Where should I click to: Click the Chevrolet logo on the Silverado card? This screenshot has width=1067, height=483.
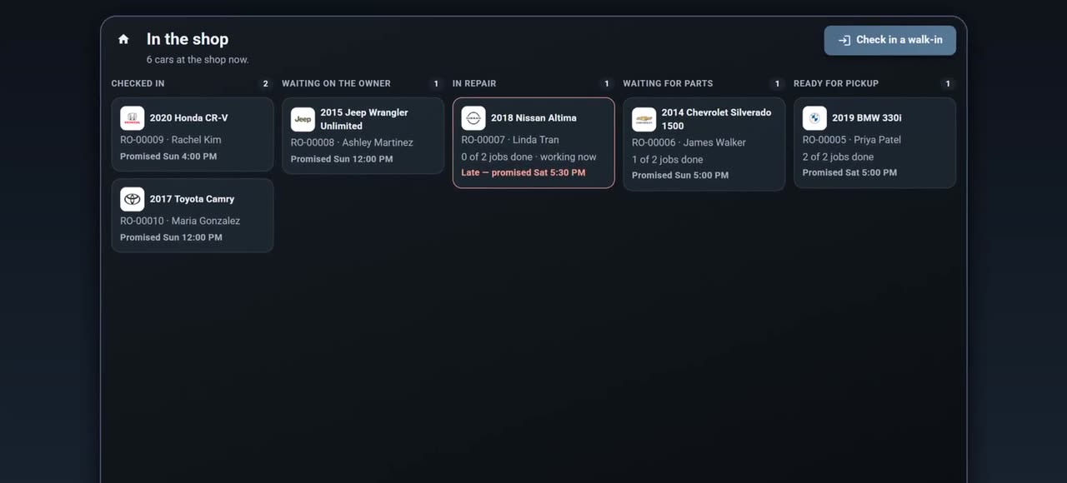point(644,119)
